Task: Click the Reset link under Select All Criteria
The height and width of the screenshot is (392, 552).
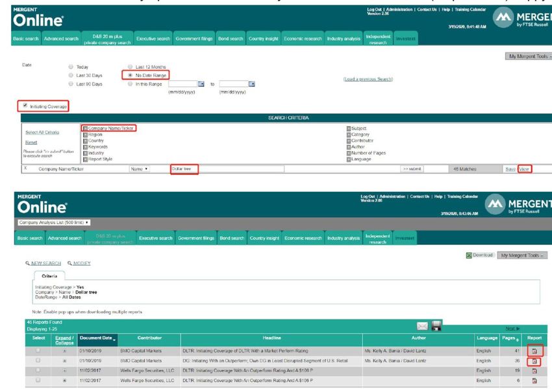Action: pyautogui.click(x=31, y=143)
